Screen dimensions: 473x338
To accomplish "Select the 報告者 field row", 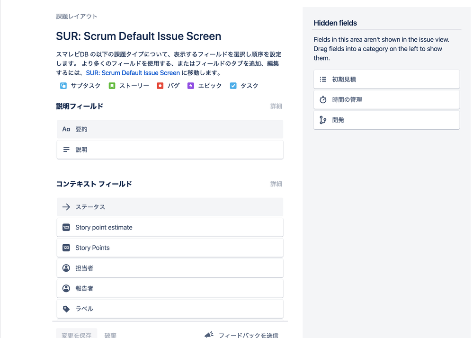I will (170, 288).
